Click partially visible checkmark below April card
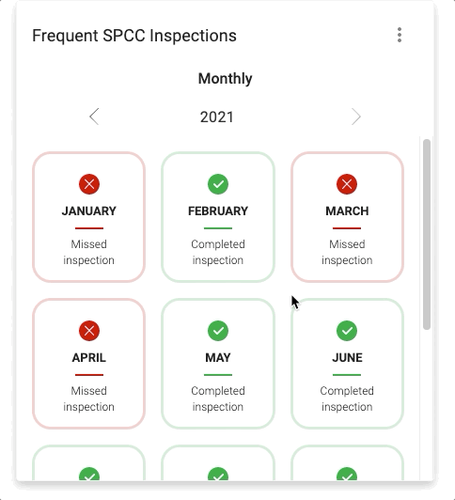 click(89, 474)
